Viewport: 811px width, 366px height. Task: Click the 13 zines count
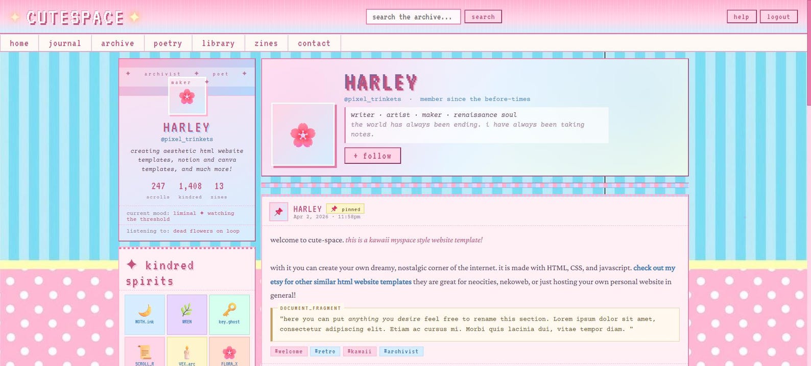[x=219, y=190]
